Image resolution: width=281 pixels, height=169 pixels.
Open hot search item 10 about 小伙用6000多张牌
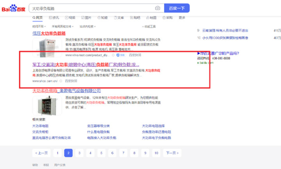225,38
